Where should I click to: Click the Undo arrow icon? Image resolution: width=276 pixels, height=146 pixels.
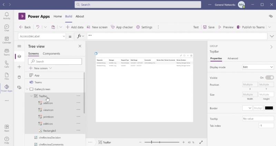click(x=38, y=27)
